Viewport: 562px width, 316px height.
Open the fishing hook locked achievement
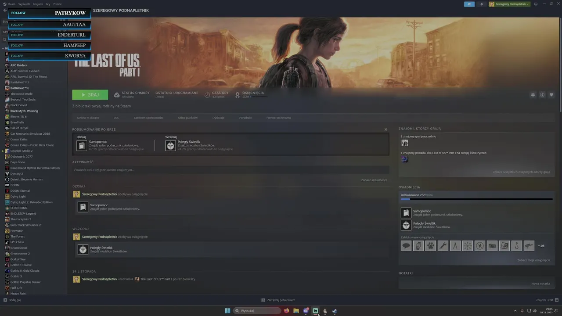point(517,246)
